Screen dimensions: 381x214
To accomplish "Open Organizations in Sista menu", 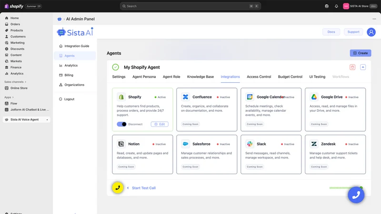I will point(75,85).
